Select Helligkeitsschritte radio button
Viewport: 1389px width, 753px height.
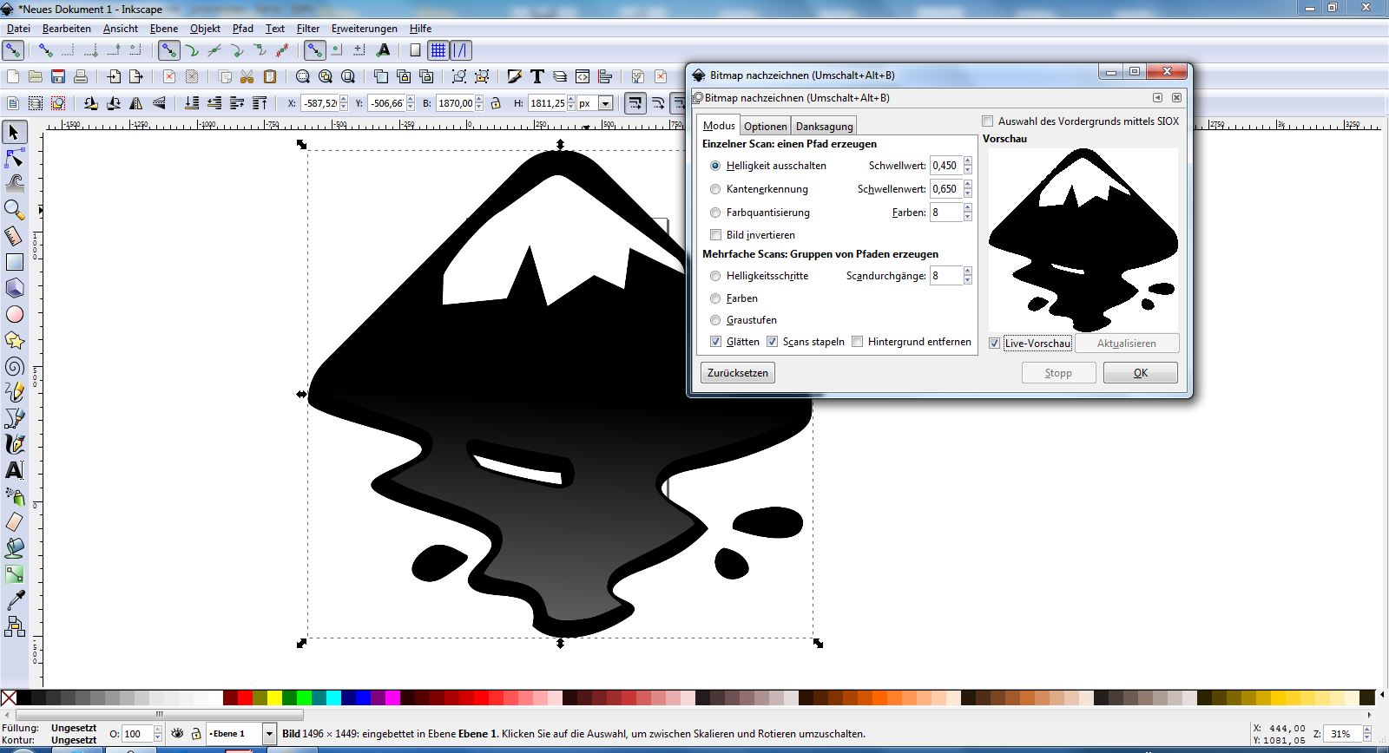(715, 276)
